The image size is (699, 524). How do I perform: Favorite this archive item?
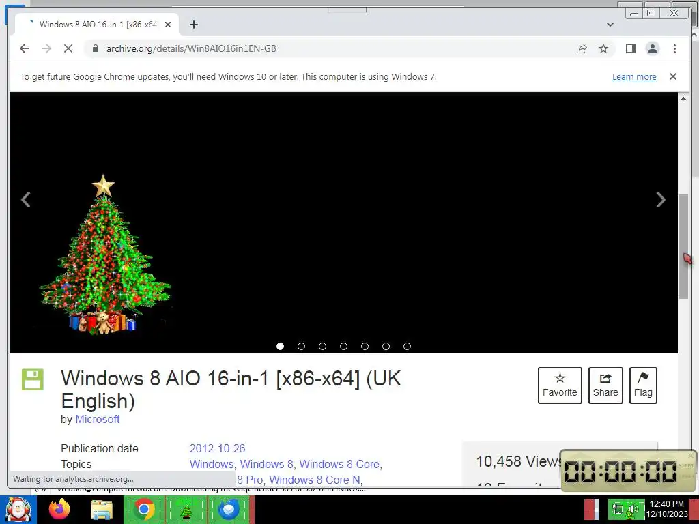point(560,385)
